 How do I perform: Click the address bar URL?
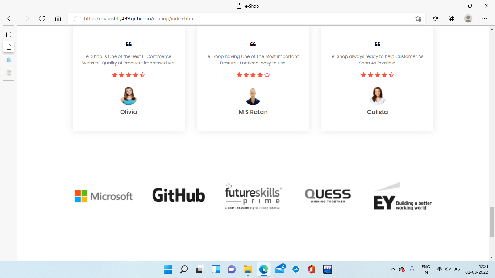[x=139, y=18]
